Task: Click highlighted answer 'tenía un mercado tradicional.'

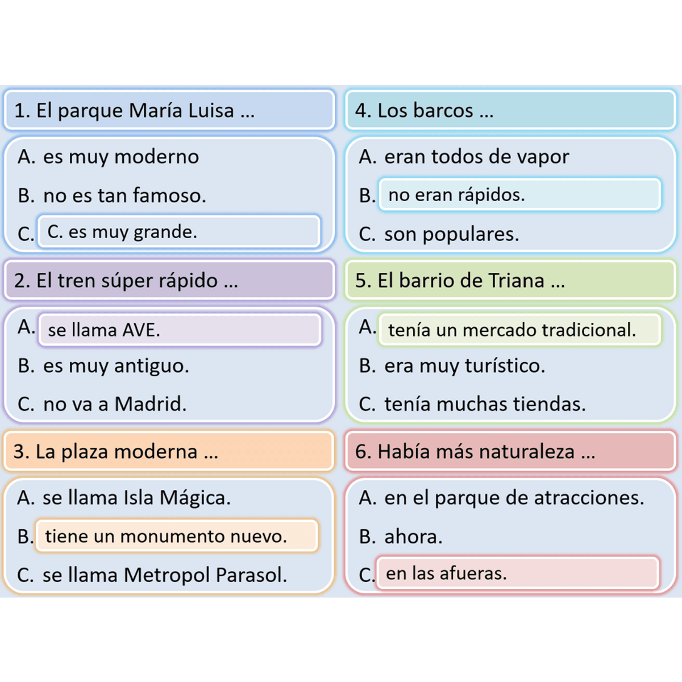Action: click(x=520, y=330)
